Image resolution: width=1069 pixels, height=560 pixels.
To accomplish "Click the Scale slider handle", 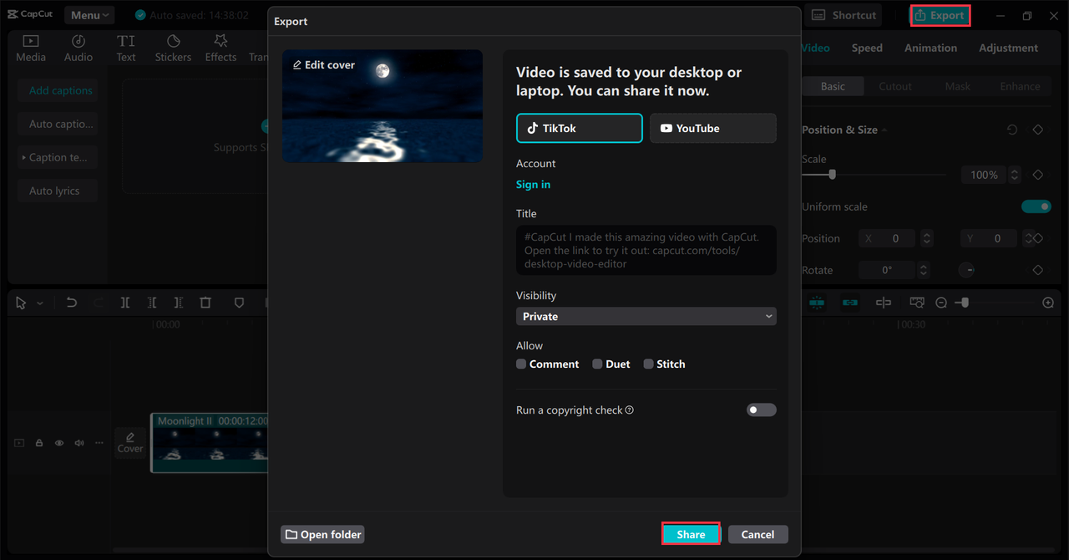I will 832,175.
